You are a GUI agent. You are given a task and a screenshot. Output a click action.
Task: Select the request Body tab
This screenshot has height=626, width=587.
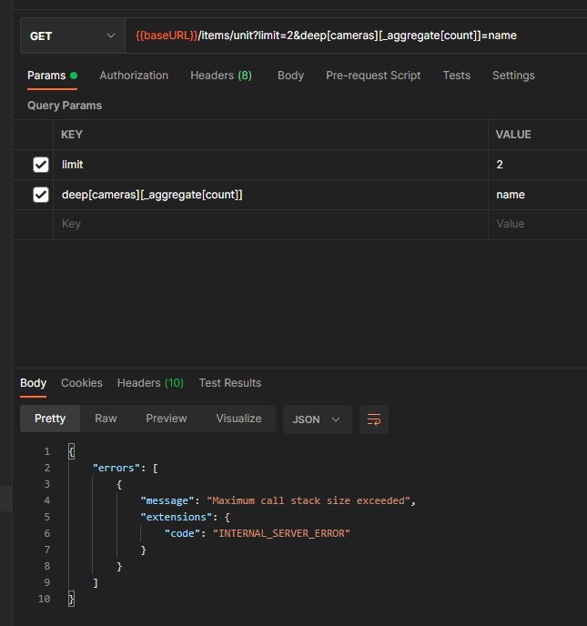(x=290, y=76)
